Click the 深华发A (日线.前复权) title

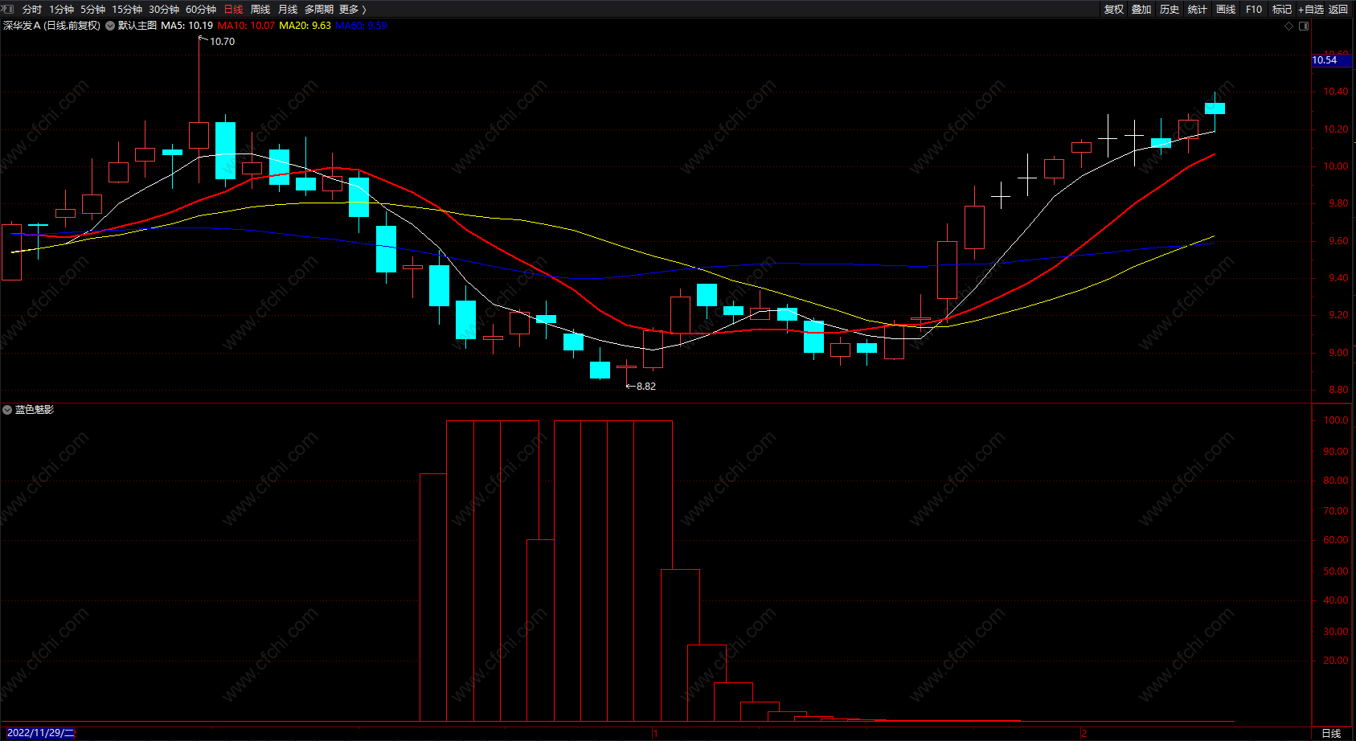point(52,26)
